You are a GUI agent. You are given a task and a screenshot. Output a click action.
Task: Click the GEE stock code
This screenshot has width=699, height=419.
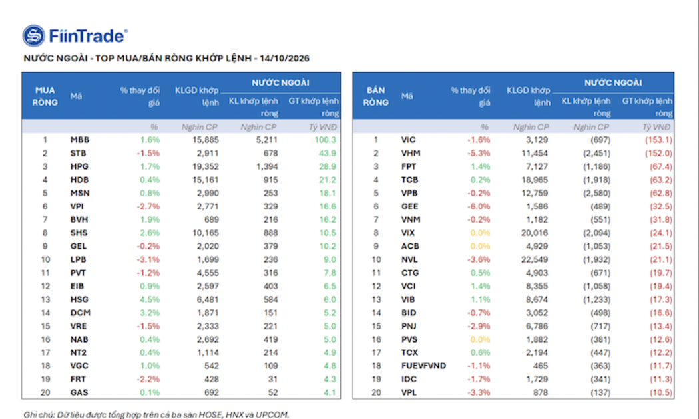[x=409, y=207]
